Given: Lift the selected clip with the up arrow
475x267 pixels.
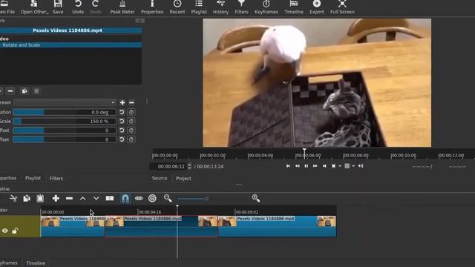Looking at the screenshot, I should tap(82, 198).
